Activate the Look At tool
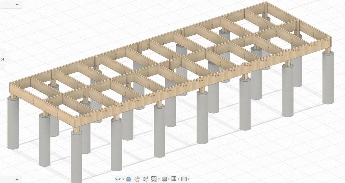Viewport: 345px width, 183px height. [129, 179]
